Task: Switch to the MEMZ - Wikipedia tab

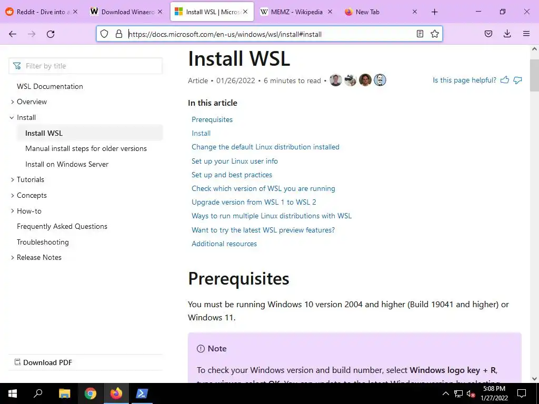Action: [296, 12]
